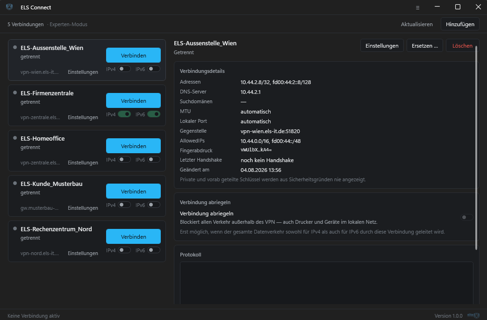Click the status dot of ELS-Firmenzentrale
Viewport: 487px width, 320px height.
coord(14,93)
